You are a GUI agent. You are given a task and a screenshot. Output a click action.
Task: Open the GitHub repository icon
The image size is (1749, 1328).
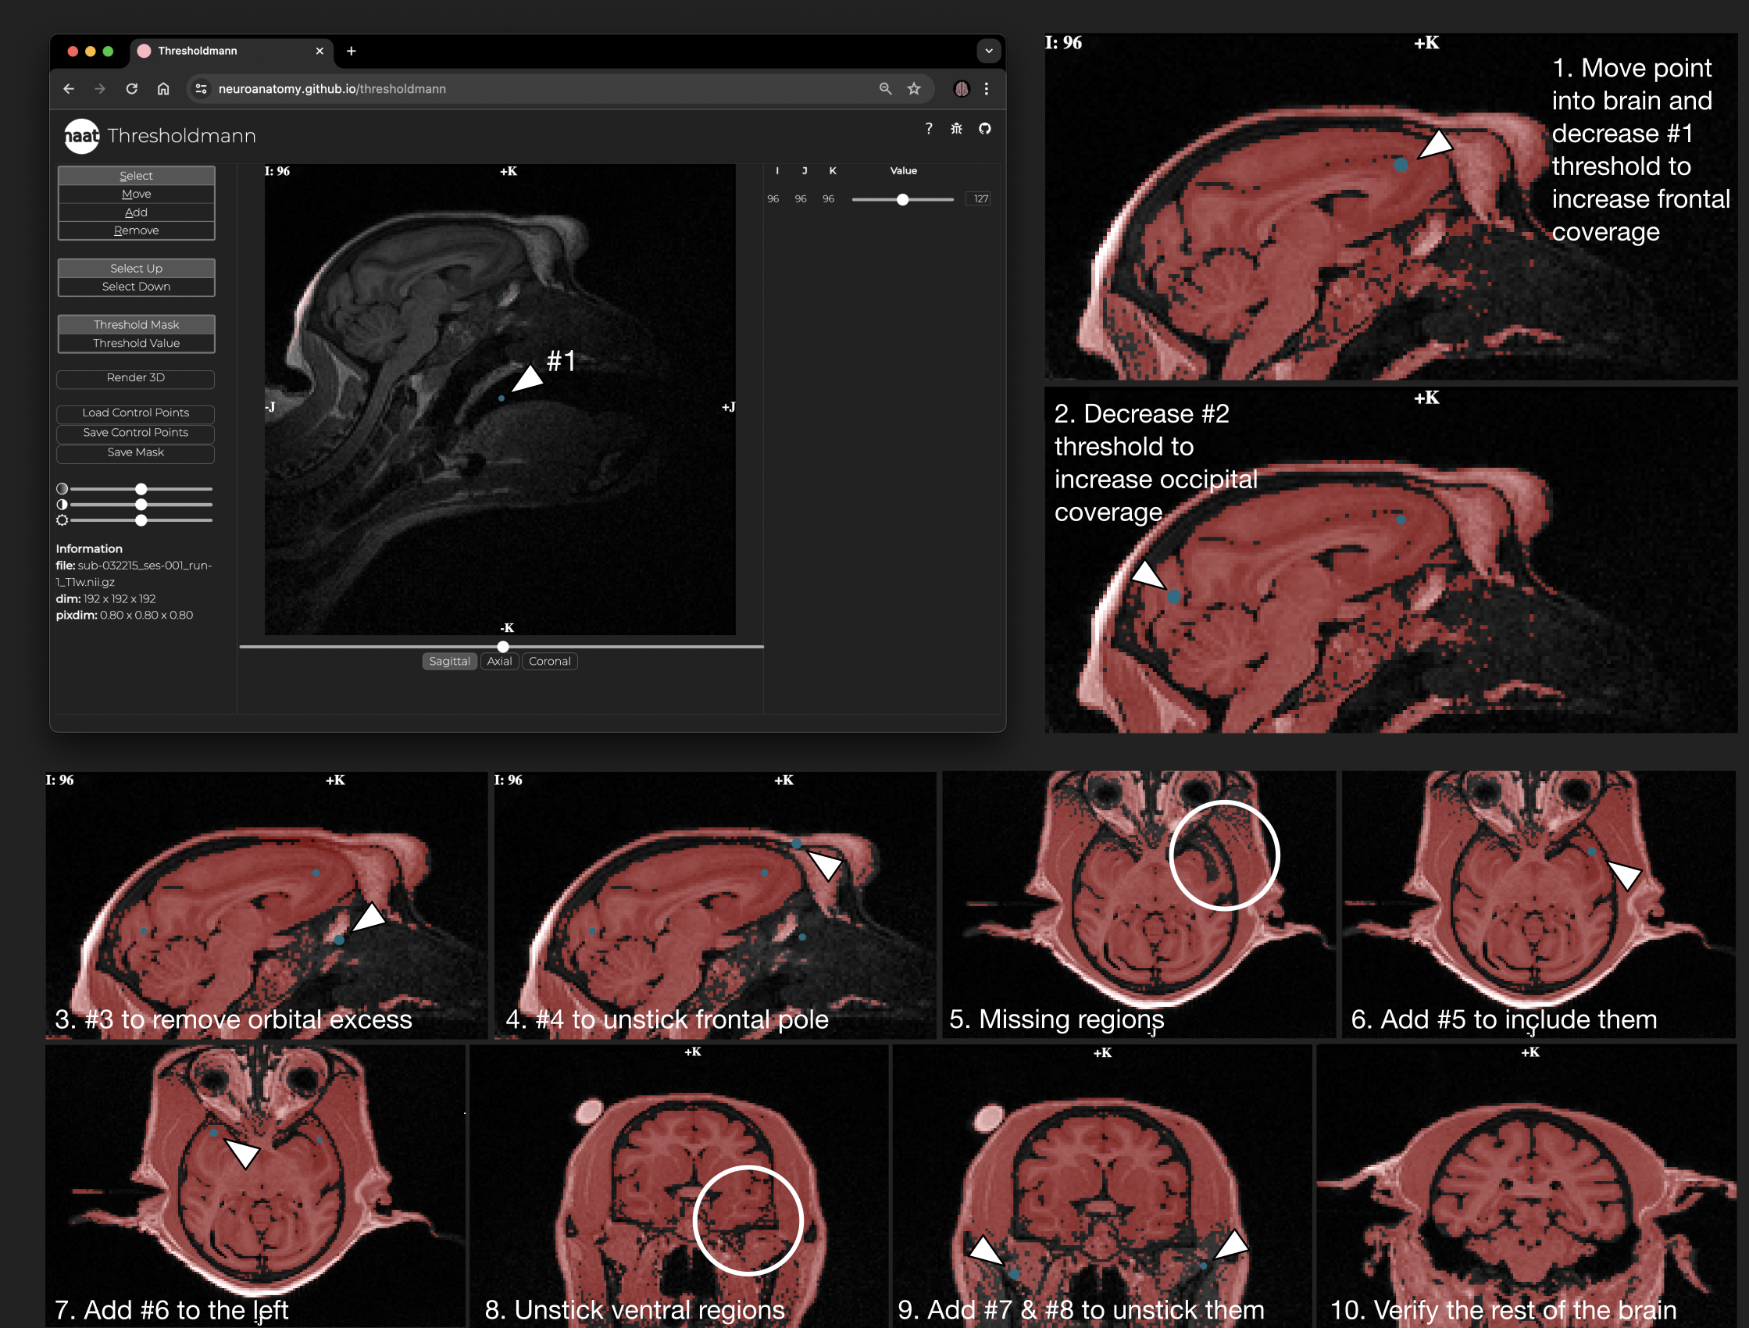coord(984,128)
